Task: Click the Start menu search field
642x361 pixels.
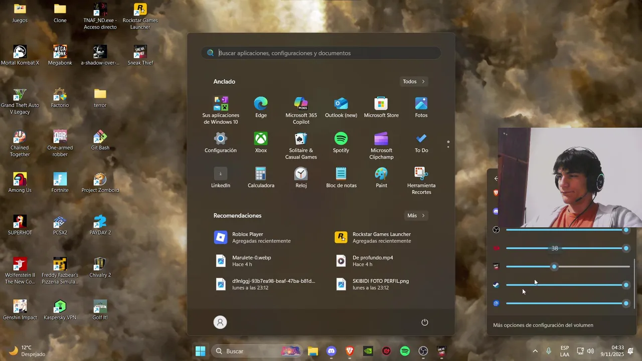Action: (x=321, y=53)
